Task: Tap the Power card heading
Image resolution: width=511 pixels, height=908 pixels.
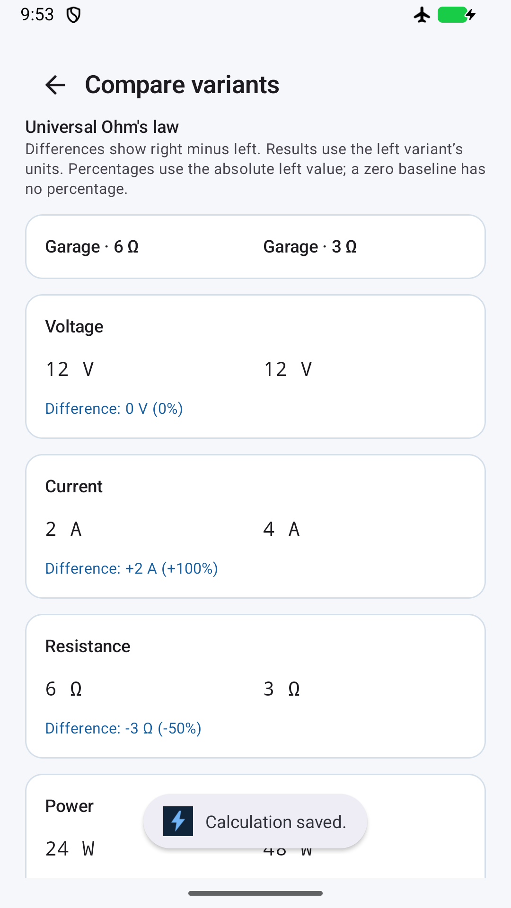Action: [70, 806]
